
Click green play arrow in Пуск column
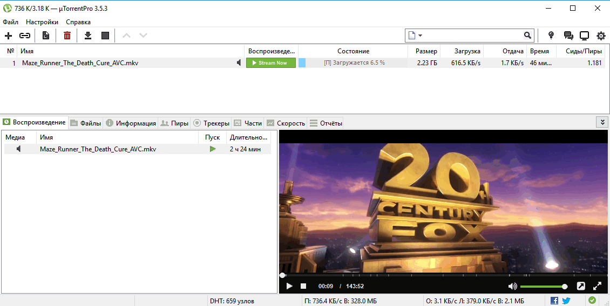coord(212,149)
